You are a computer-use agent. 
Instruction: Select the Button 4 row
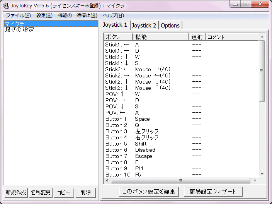click(181, 138)
